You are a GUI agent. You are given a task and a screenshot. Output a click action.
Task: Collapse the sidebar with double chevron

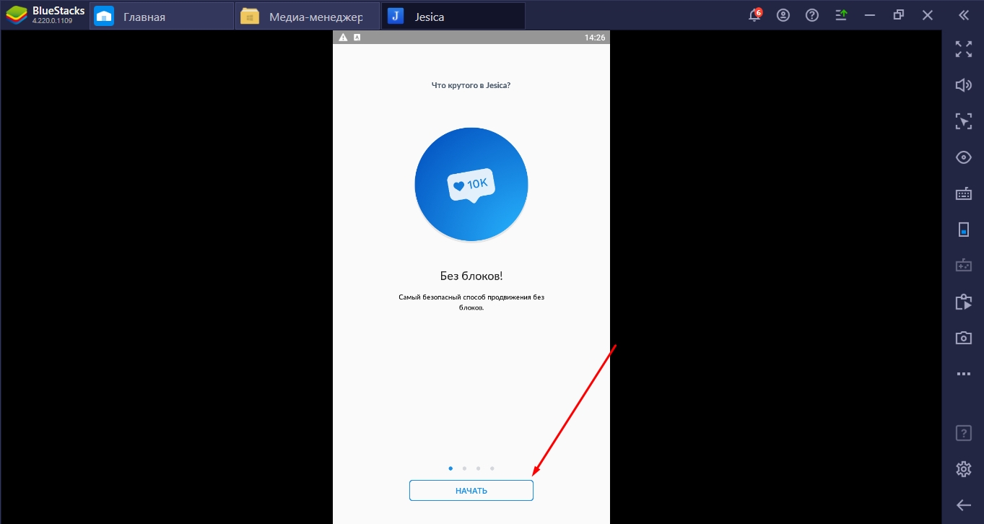tap(963, 15)
